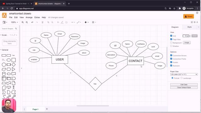Image resolution: width=201 pixels, height=113 pixels.
Task: Pick the Diamond shape from General palette
Action: coord(14,65)
